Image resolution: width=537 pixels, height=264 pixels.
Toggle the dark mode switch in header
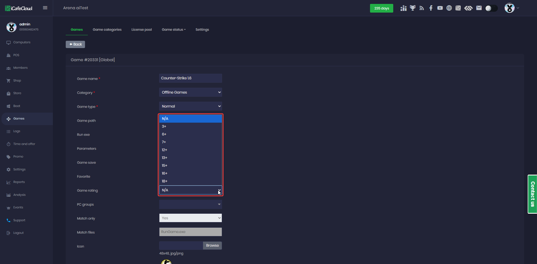491,8
